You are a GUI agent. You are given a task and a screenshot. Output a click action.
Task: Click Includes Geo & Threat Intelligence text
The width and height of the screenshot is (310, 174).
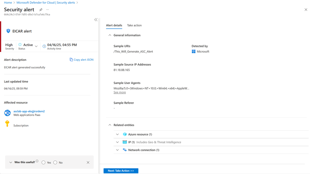[x=159, y=142]
